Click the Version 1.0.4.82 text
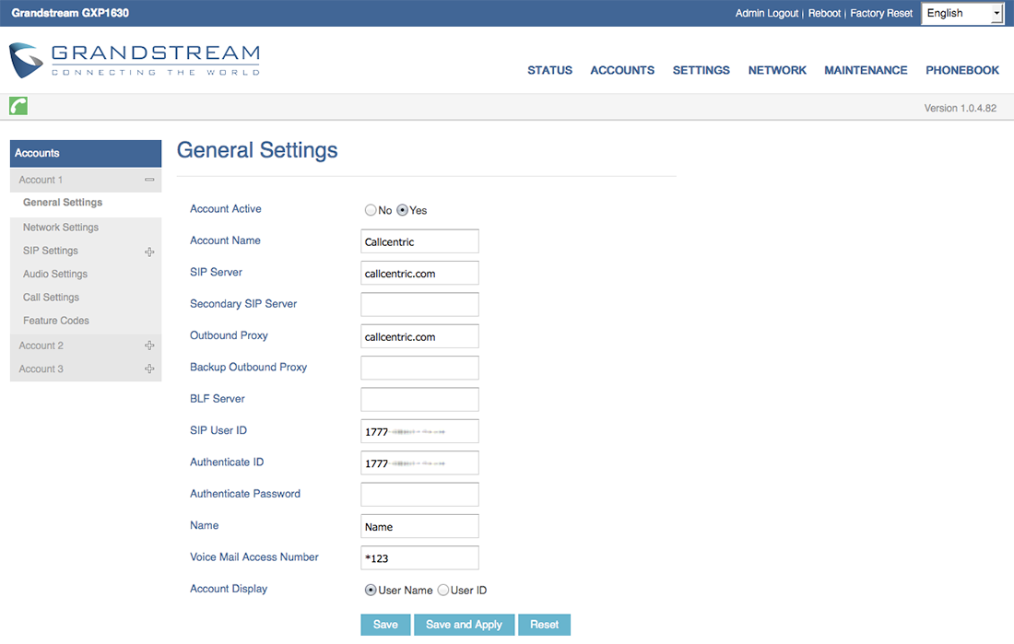1014x644 pixels. pyautogui.click(x=961, y=108)
